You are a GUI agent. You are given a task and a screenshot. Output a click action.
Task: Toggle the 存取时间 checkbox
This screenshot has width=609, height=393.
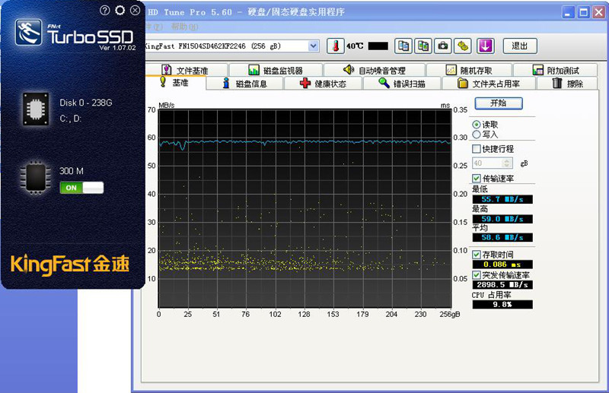click(477, 255)
